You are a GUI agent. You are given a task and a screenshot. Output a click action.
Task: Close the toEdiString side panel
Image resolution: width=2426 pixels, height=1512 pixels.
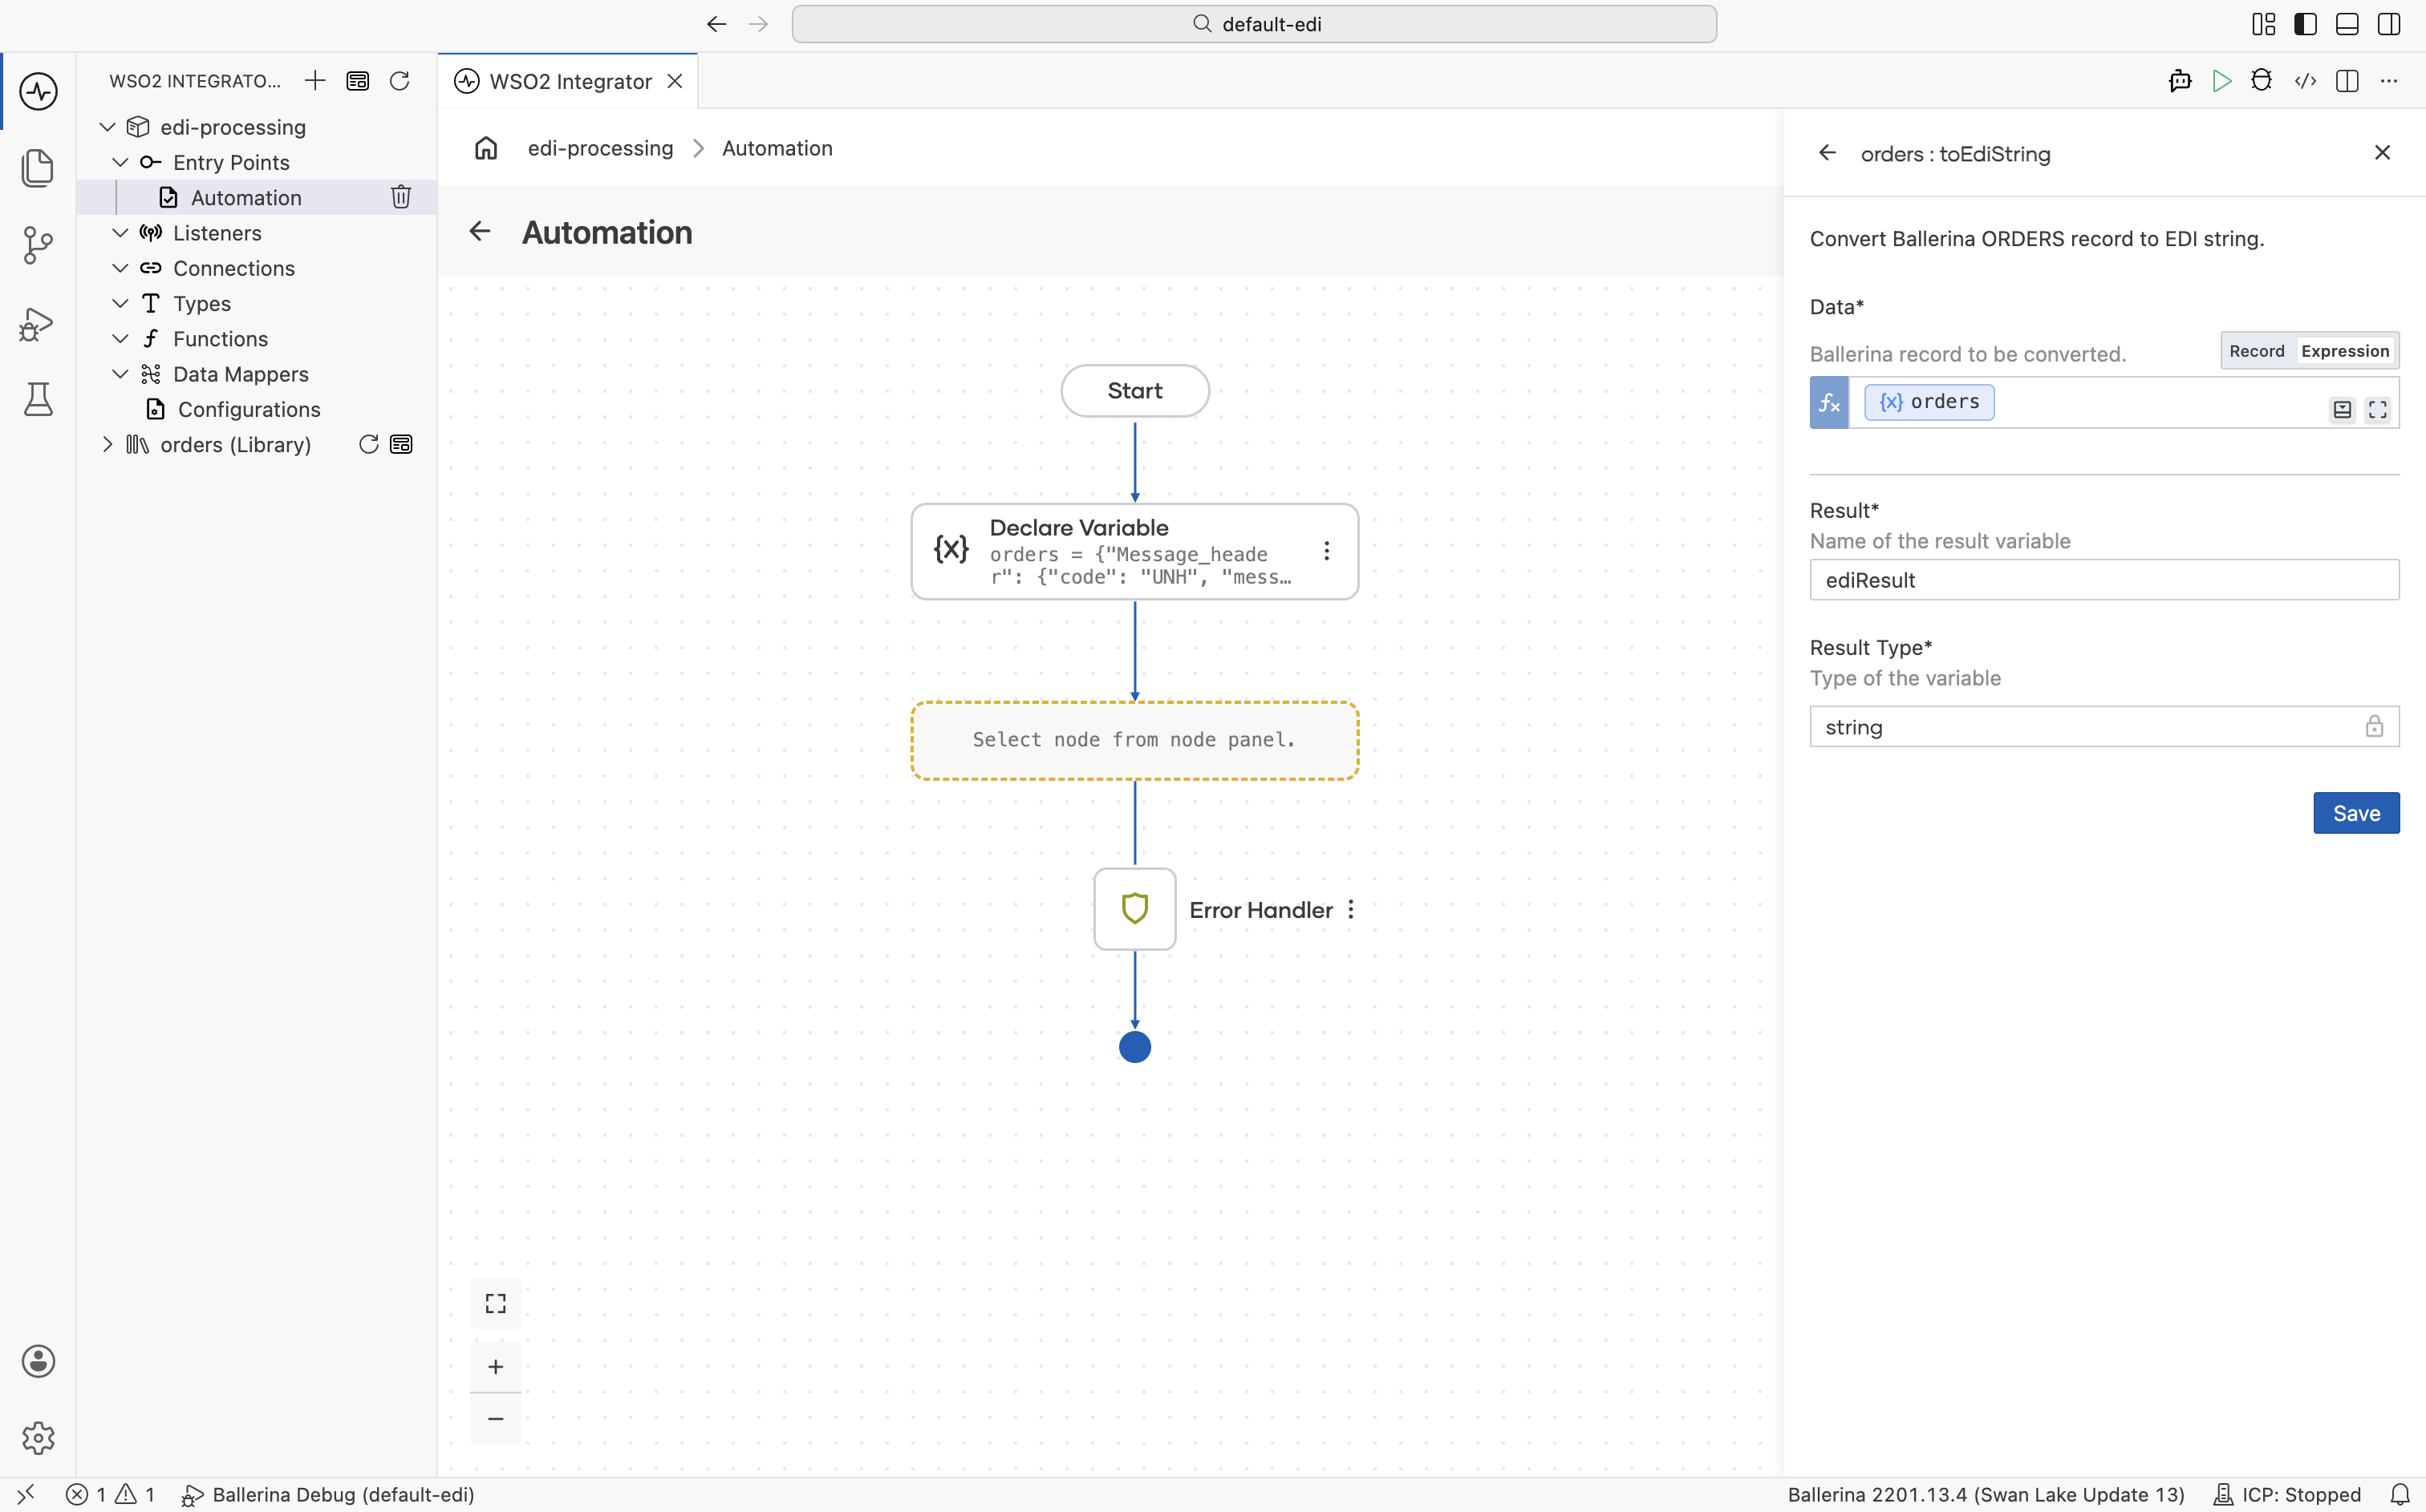coord(2382,152)
